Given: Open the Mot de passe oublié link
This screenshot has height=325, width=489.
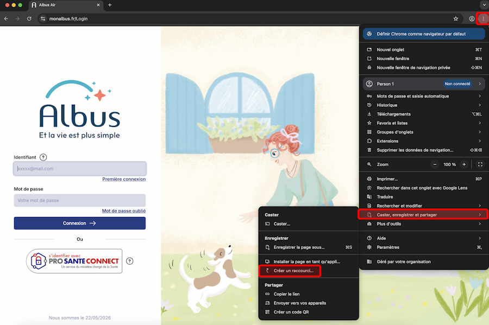Looking at the screenshot, I should coord(124,211).
